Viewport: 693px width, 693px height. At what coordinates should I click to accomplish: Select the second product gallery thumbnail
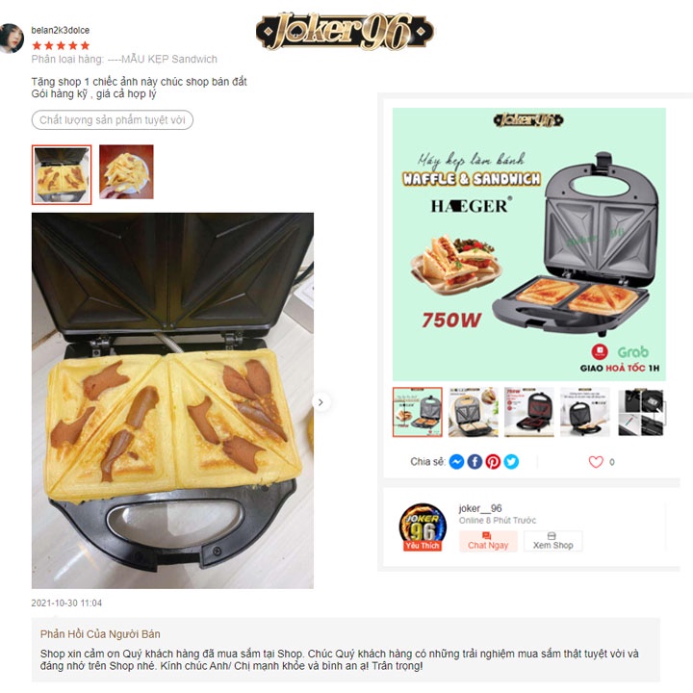(x=473, y=412)
